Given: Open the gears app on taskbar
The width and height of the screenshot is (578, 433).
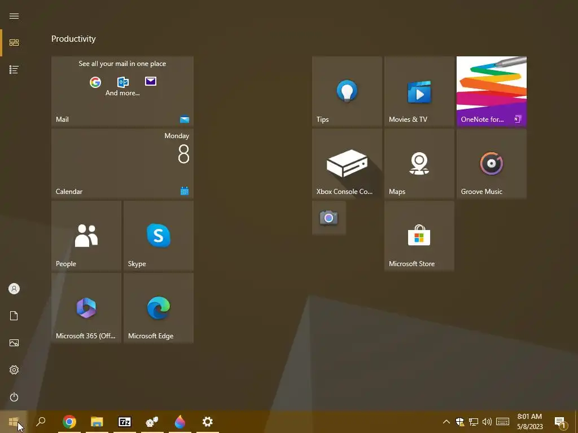Looking at the screenshot, I should pos(152,422).
